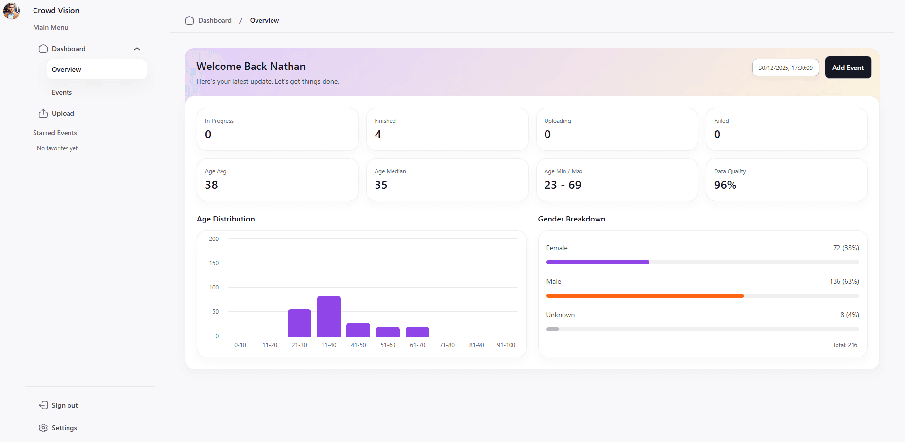Click the breadcrumb Dashboard icon

189,20
